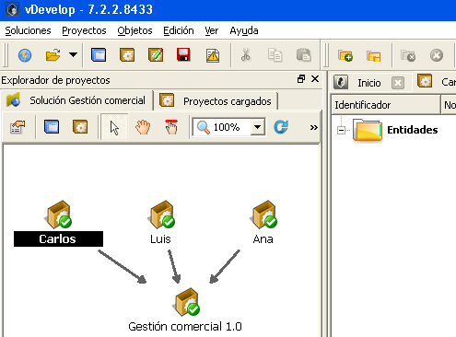Select the Inicio tab

pos(369,83)
